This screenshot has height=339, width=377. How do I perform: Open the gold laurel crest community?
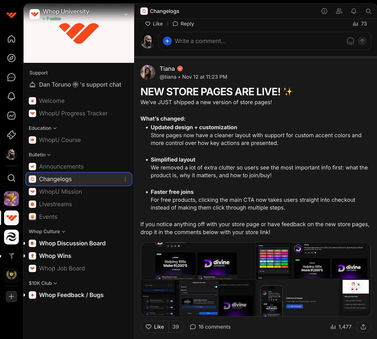(11, 275)
